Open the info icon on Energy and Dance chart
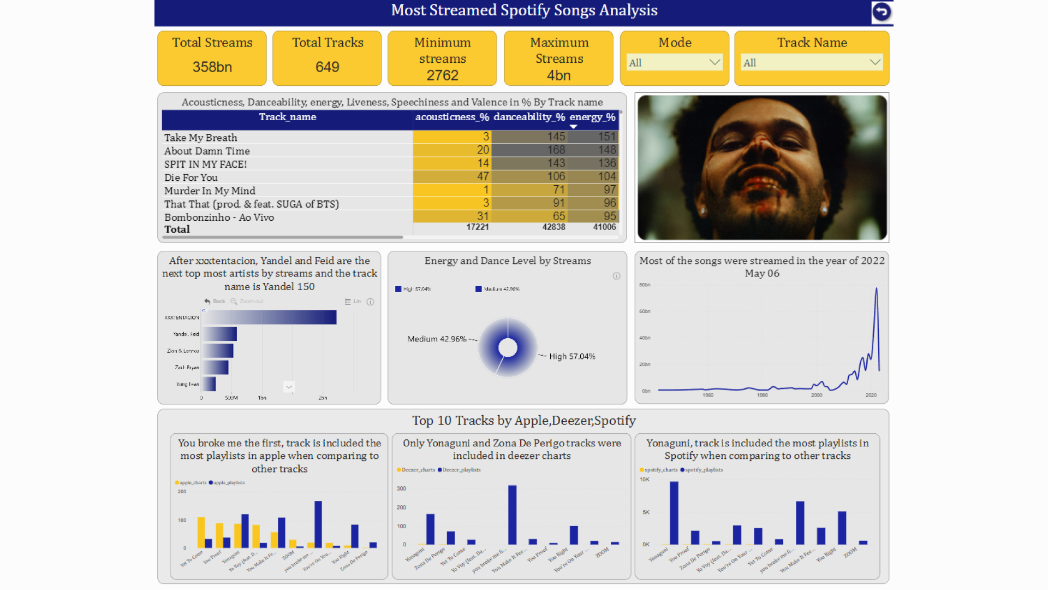Viewport: 1048px width, 590px height. [x=616, y=276]
